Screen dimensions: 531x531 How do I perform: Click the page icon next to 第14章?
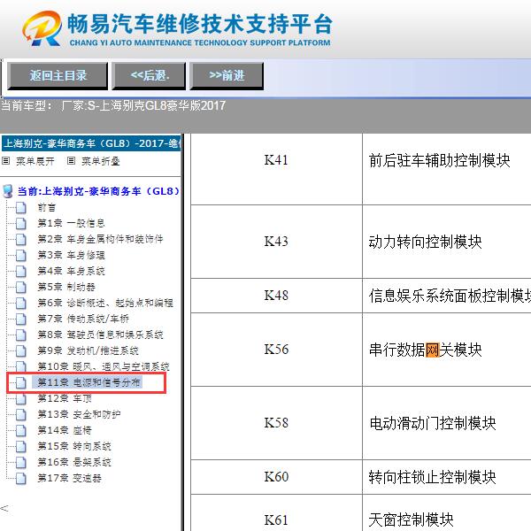coord(21,430)
